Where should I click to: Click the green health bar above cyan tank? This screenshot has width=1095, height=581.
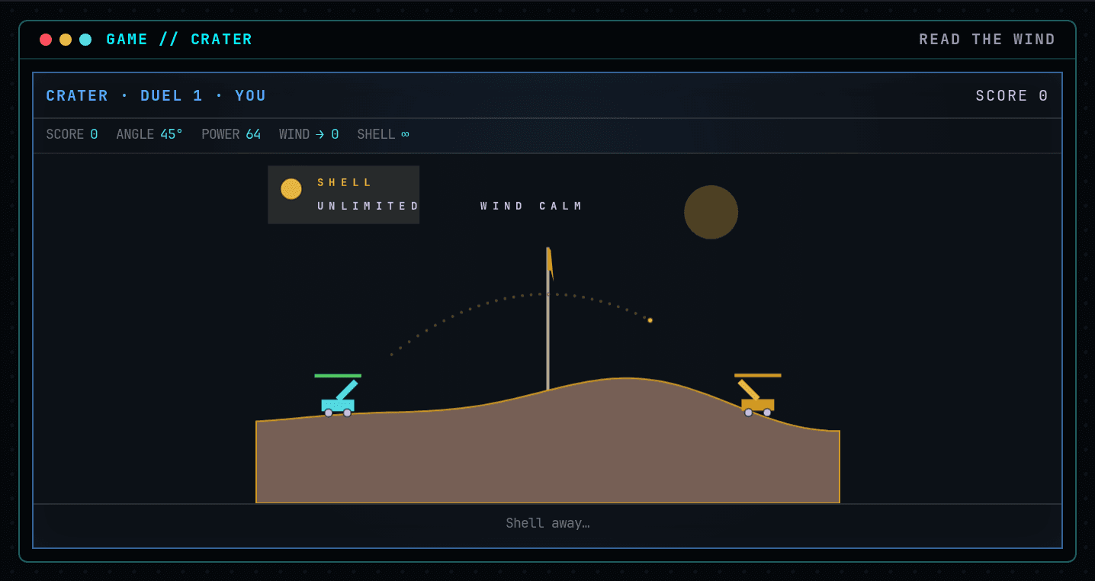338,376
